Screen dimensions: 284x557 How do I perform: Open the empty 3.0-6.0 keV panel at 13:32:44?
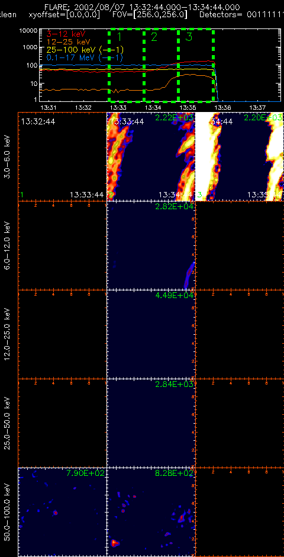click(x=62, y=156)
